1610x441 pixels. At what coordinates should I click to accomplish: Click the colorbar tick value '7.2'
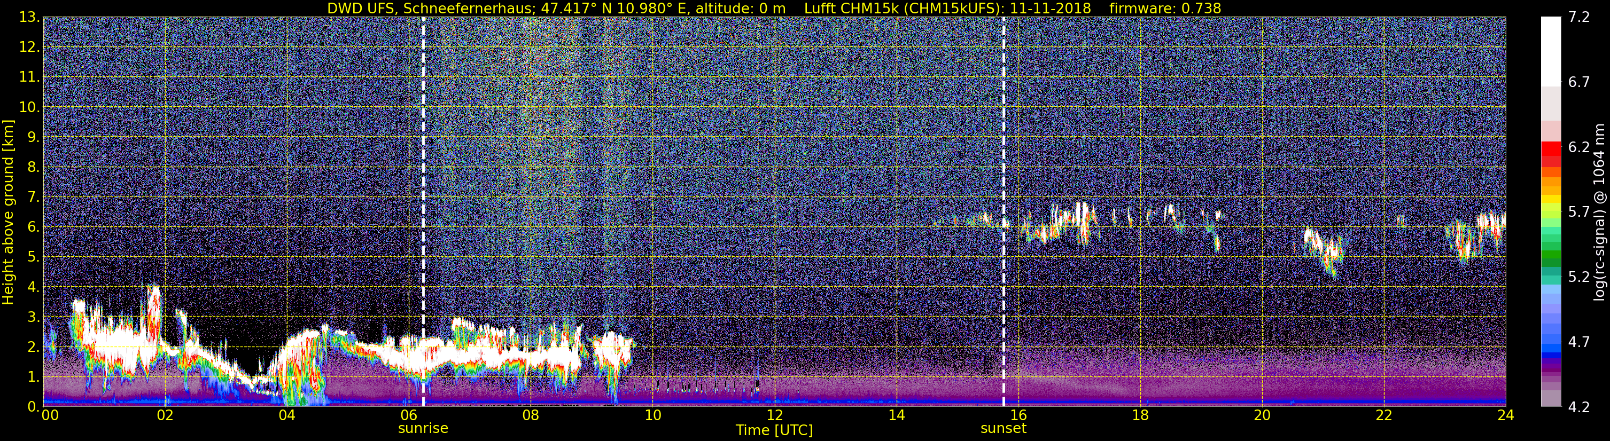[x=1578, y=18]
